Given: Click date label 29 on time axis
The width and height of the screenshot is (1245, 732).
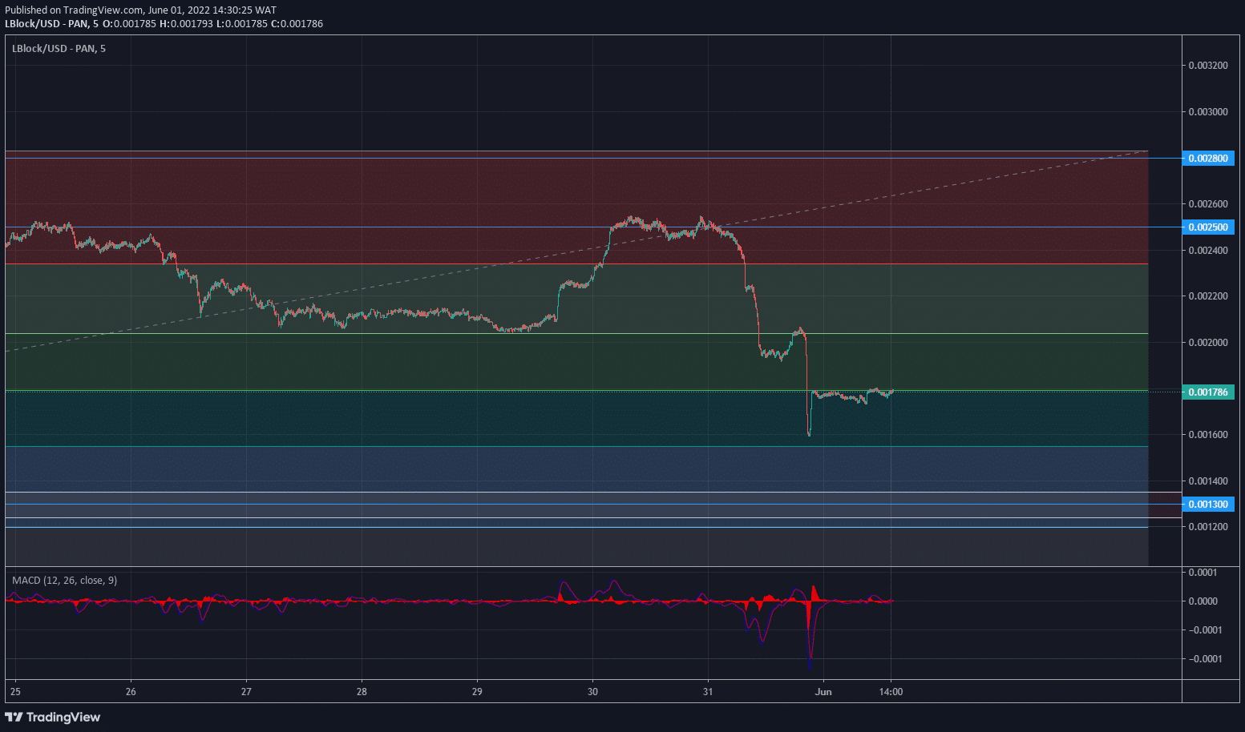Looking at the screenshot, I should coord(477,692).
